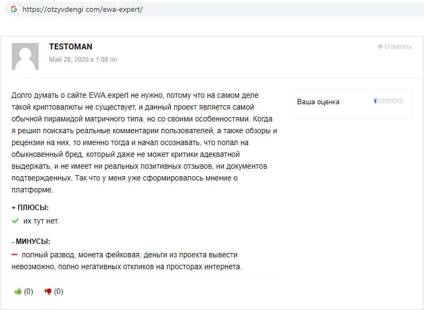Click the Google icon in the address bar

13,9
